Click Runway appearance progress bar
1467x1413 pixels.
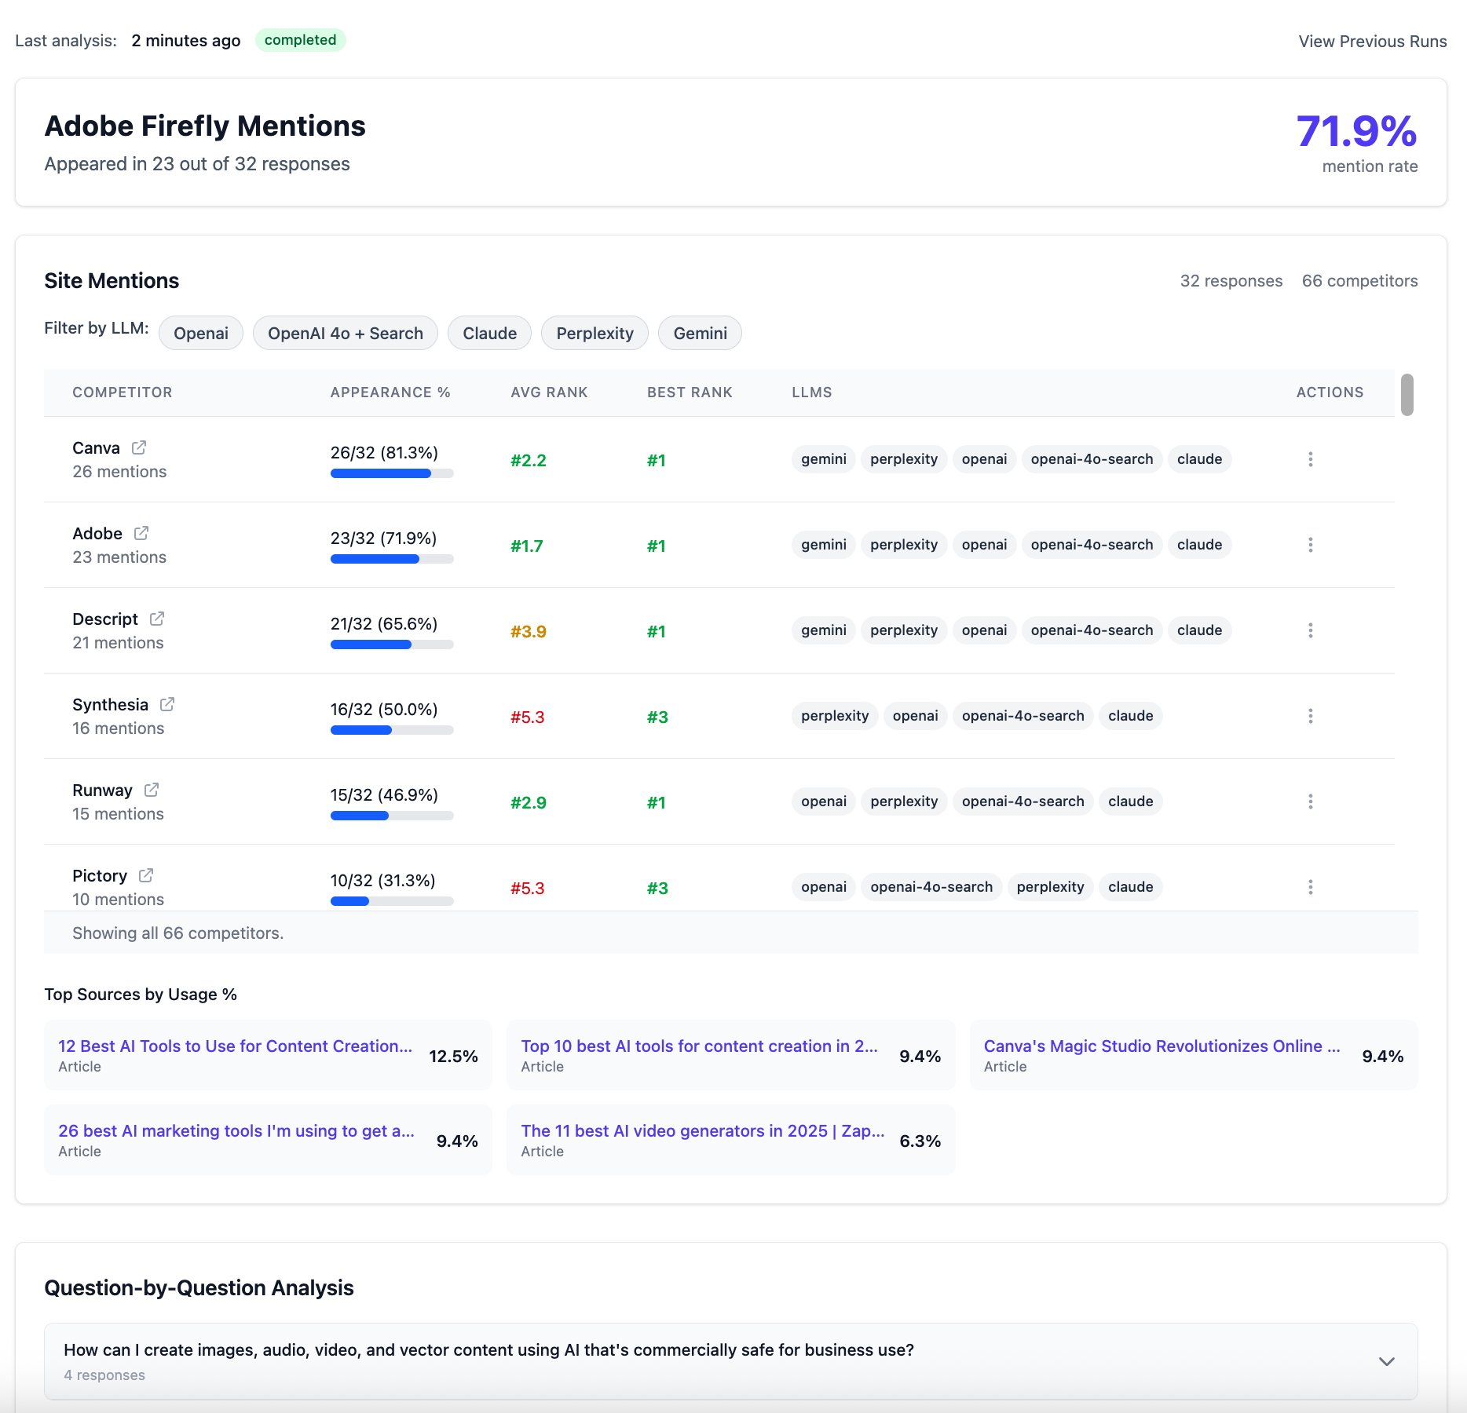point(392,816)
